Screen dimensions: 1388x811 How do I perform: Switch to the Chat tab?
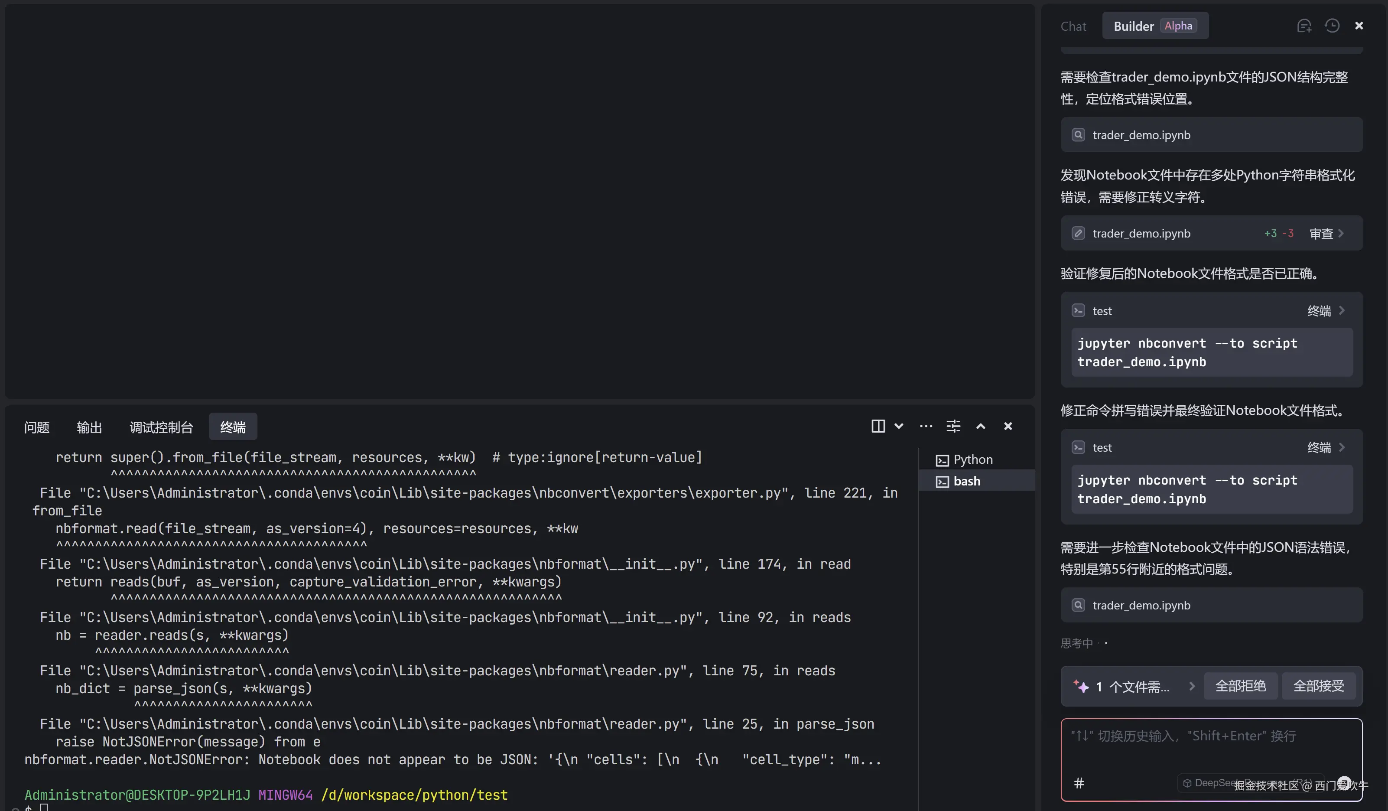tap(1073, 26)
